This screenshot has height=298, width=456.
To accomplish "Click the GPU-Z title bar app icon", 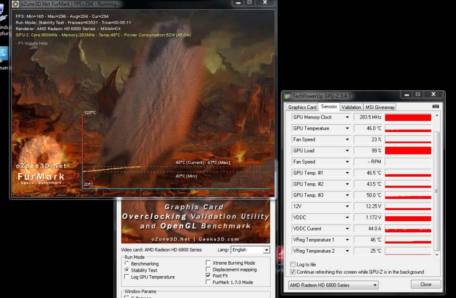I will pos(287,96).
